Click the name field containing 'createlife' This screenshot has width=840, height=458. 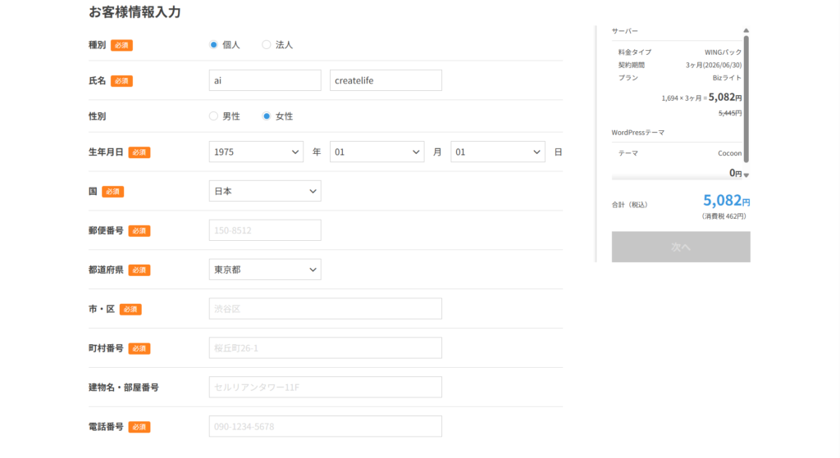(x=386, y=80)
